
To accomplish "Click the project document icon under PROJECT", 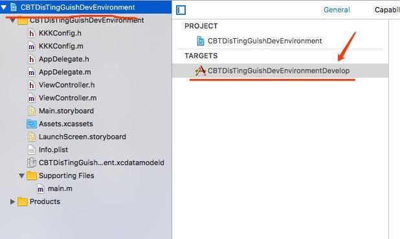I will click(201, 41).
